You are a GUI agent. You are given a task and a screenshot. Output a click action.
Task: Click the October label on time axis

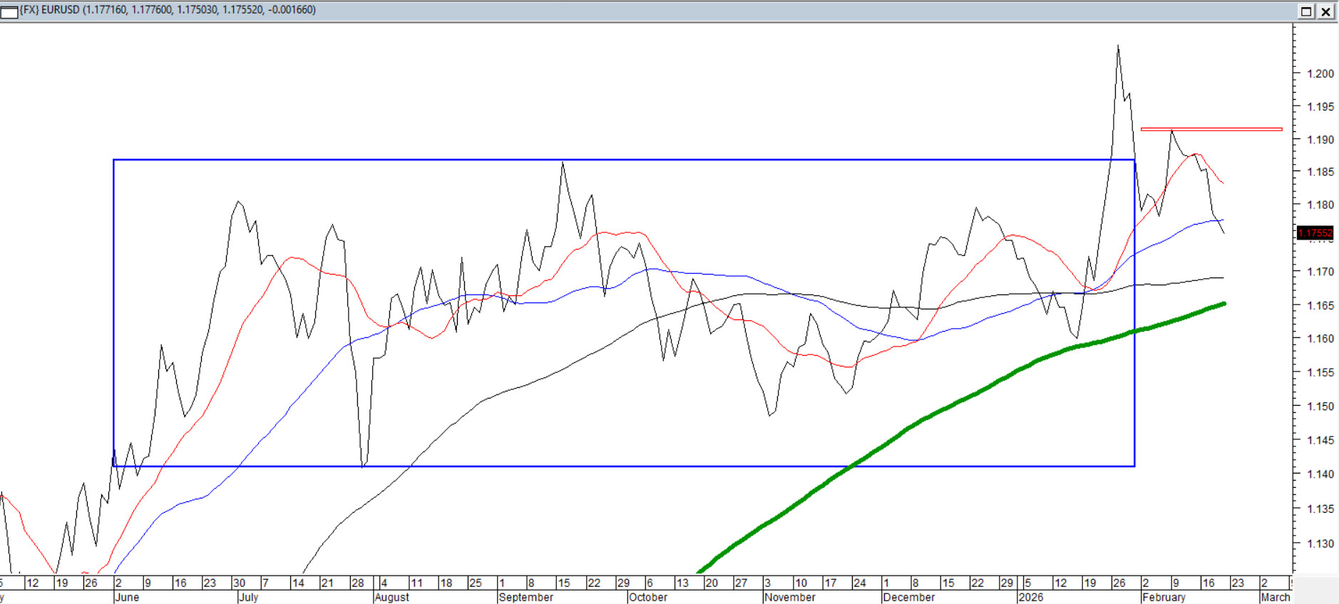tap(648, 598)
